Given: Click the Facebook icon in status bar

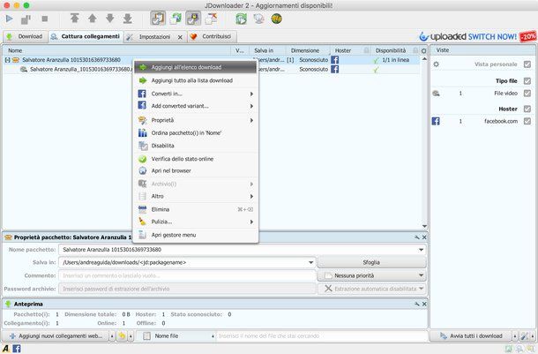Looking at the screenshot, I should pyautogui.click(x=17, y=349).
